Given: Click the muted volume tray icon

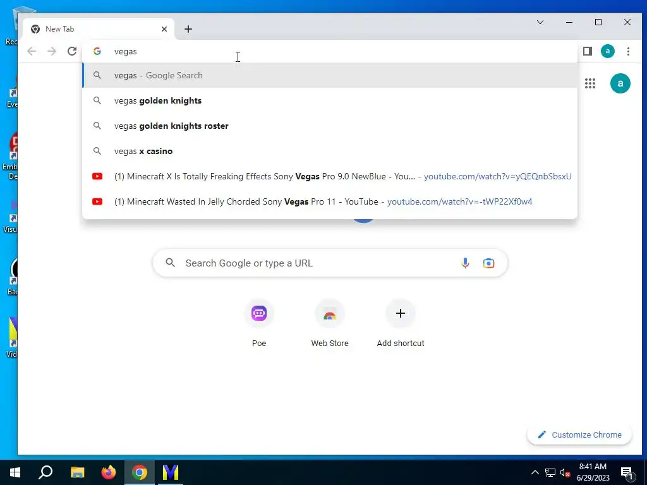Looking at the screenshot, I should tap(565, 472).
